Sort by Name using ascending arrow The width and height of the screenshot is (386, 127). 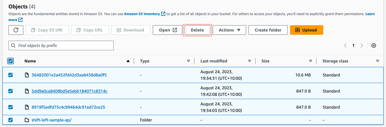click(x=128, y=61)
